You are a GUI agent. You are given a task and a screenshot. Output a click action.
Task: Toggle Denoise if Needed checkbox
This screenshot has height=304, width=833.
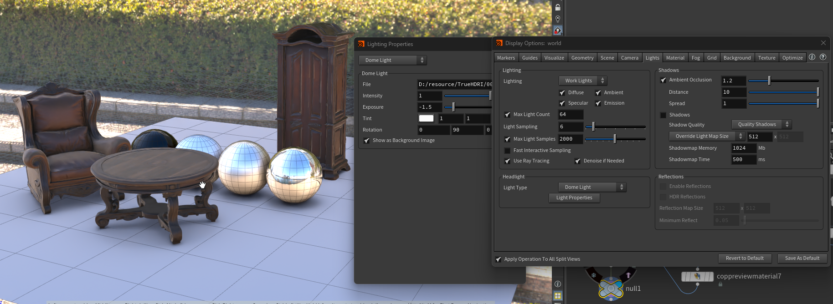click(x=578, y=161)
